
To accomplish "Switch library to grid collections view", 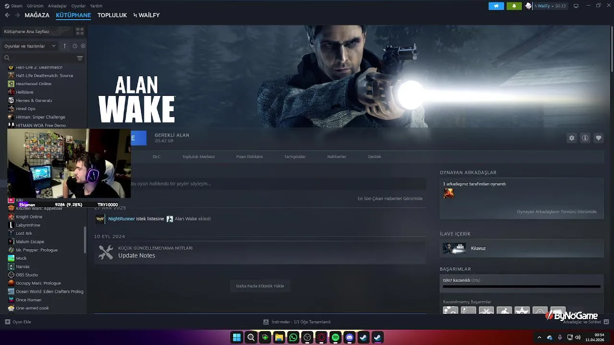I will point(80,31).
